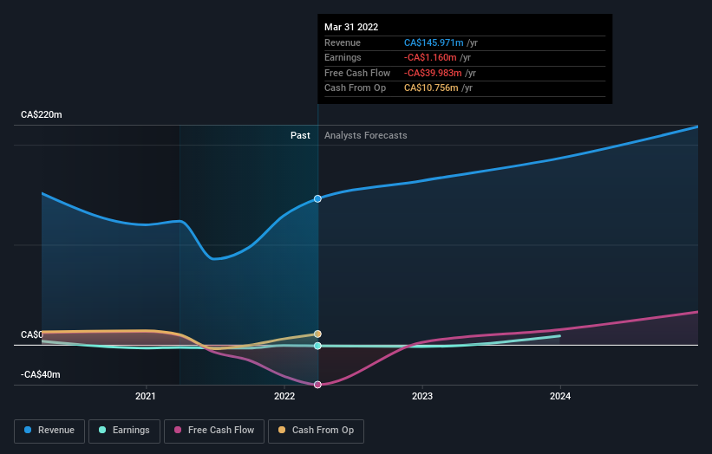The image size is (712, 454).
Task: Toggle the Earnings legend button
Action: pos(124,431)
